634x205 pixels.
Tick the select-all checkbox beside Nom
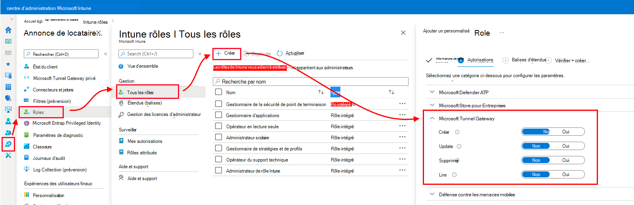point(218,92)
